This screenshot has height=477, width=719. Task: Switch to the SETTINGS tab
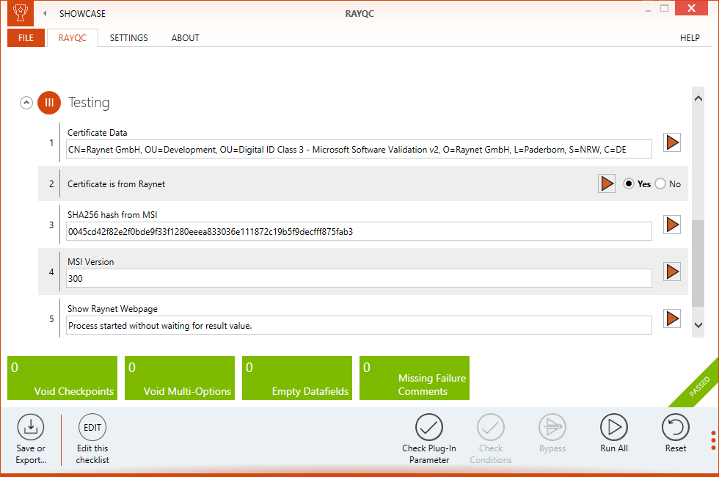pos(128,38)
